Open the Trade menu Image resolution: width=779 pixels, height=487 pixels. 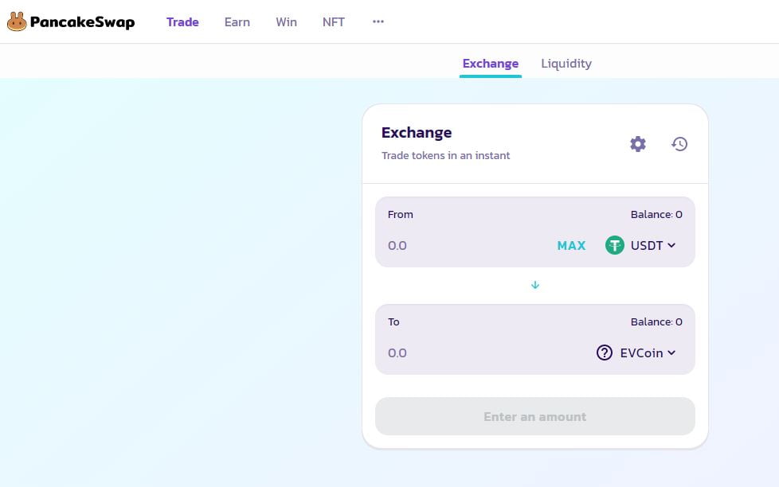(x=182, y=22)
